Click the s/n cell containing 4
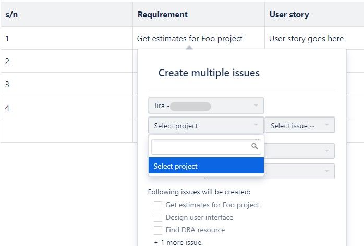This screenshot has height=246, width=364. (67, 108)
